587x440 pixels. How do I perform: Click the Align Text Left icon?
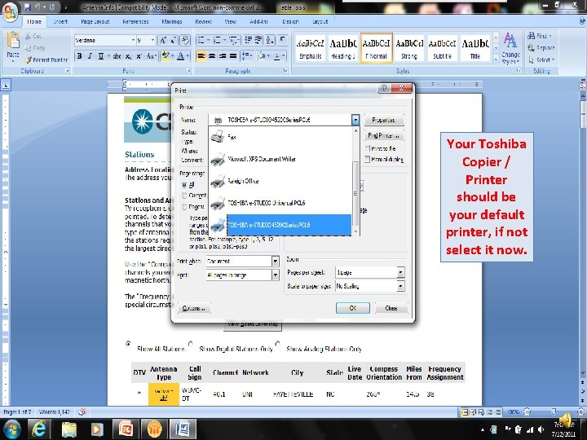201,56
